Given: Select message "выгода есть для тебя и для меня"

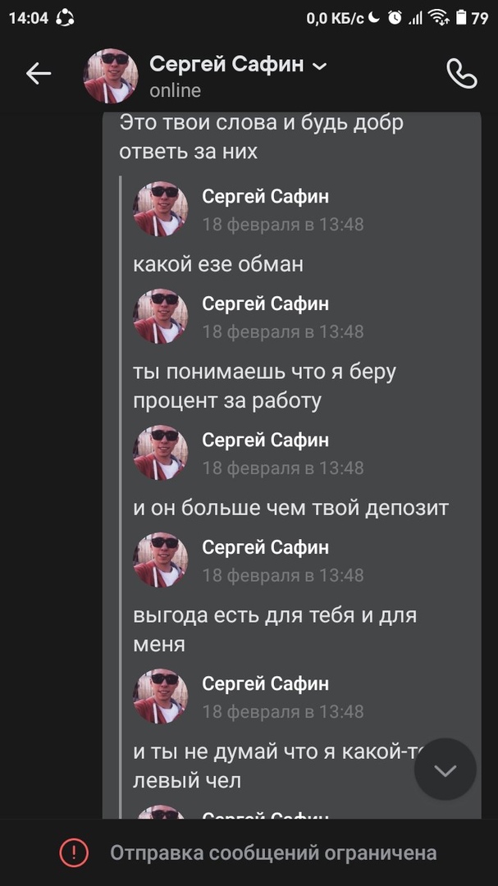Looking at the screenshot, I should pos(276,629).
